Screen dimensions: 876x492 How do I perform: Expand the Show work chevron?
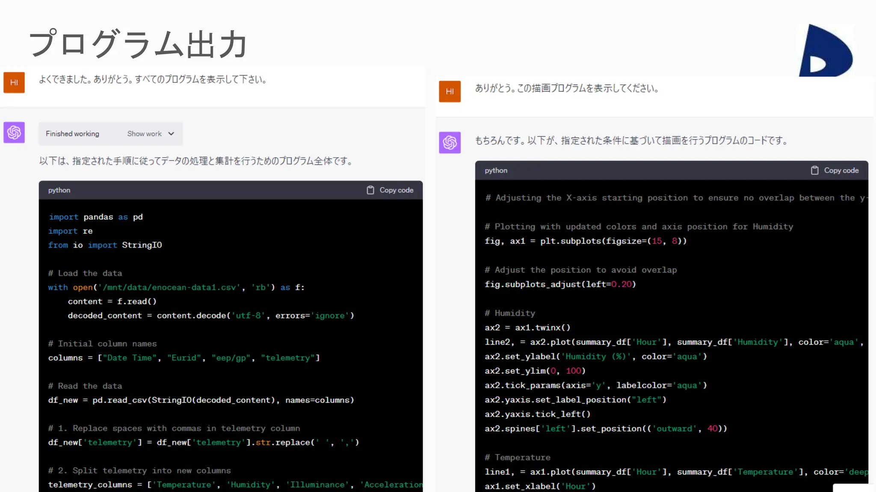point(172,134)
